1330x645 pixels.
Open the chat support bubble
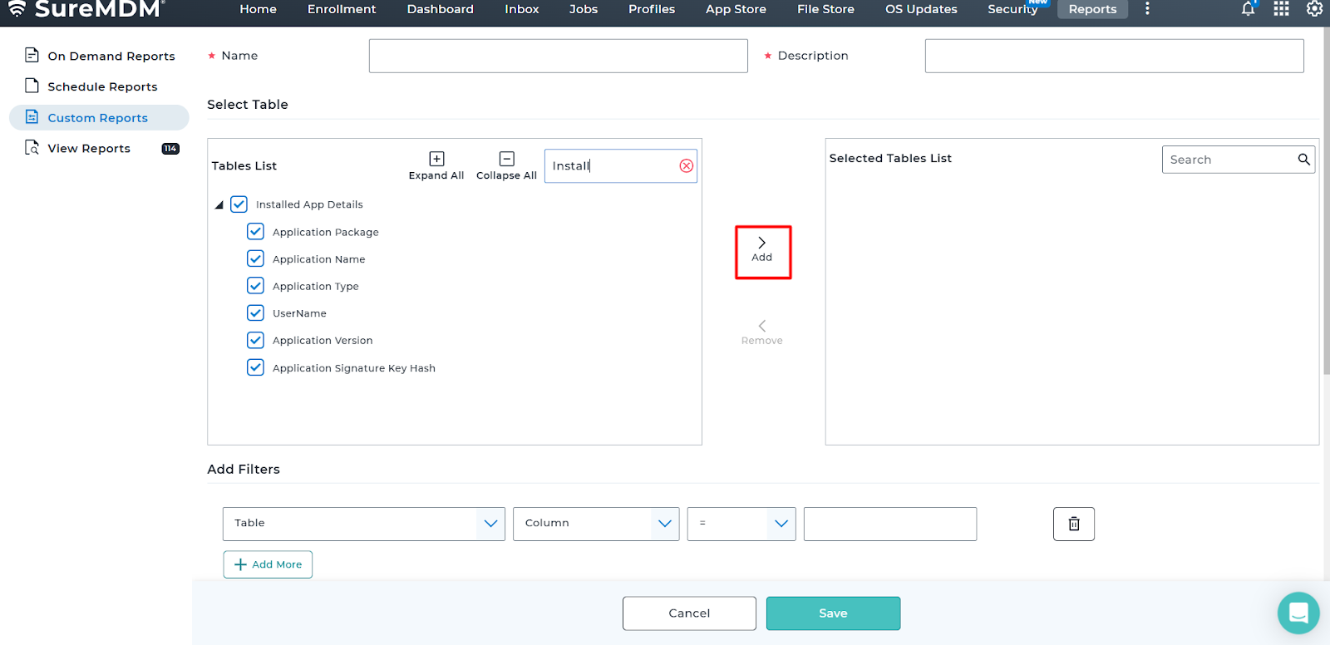1298,613
